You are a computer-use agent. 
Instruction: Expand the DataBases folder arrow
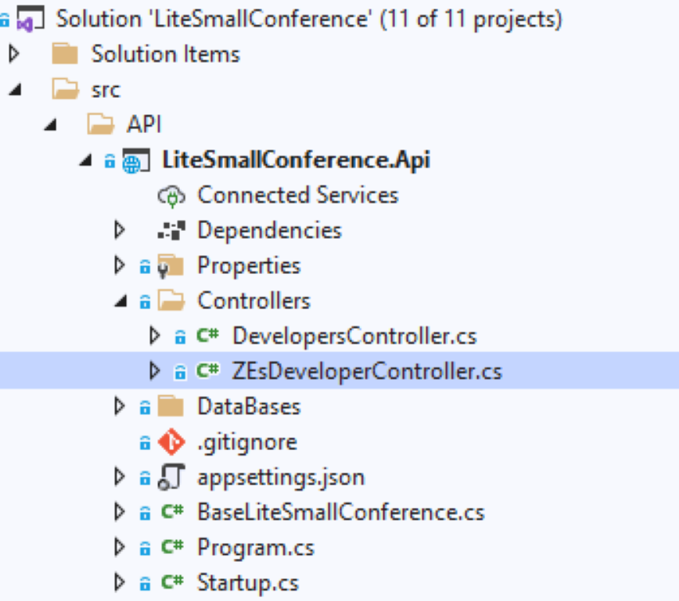pos(119,406)
